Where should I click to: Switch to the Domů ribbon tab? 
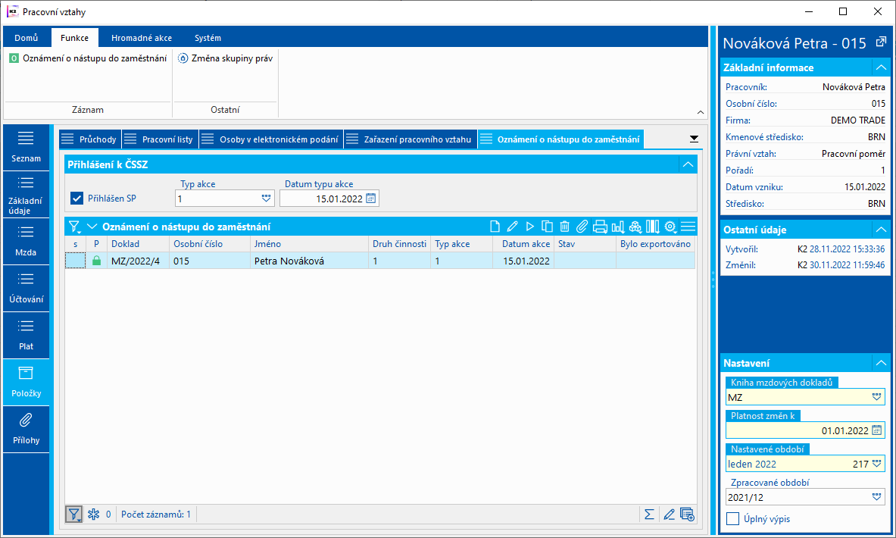27,38
